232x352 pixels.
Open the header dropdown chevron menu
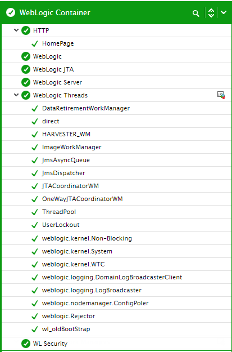224,12
